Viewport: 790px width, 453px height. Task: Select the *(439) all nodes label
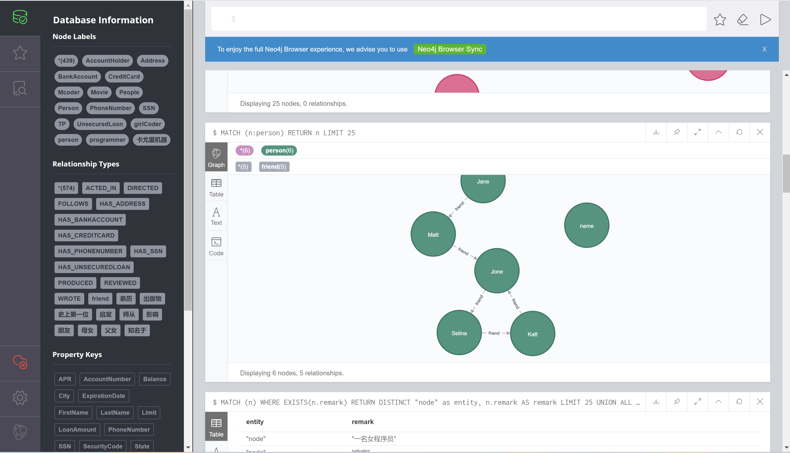point(66,61)
